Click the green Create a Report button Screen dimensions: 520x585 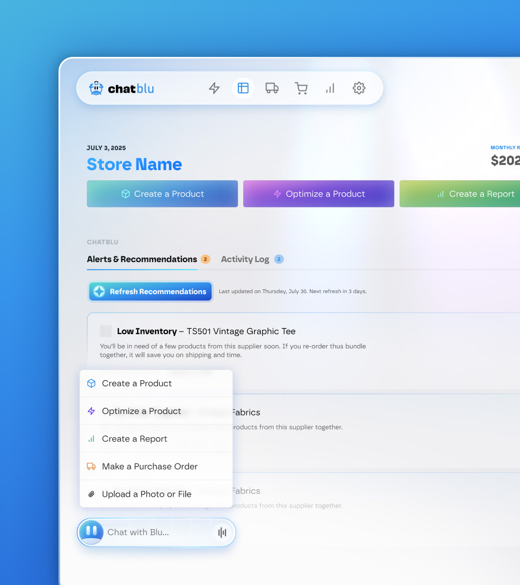coord(459,194)
